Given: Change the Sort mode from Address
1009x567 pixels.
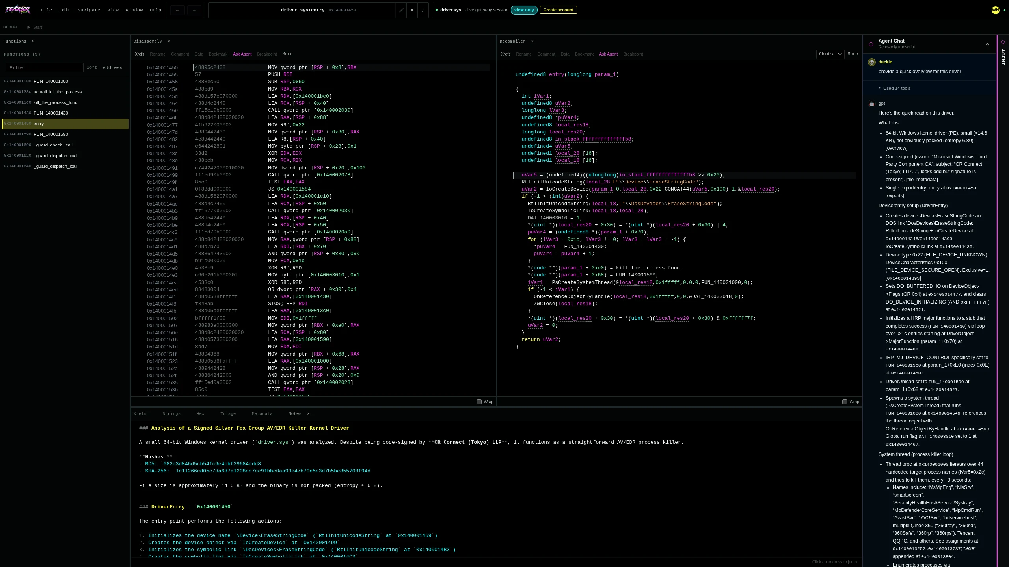Looking at the screenshot, I should coord(112,67).
